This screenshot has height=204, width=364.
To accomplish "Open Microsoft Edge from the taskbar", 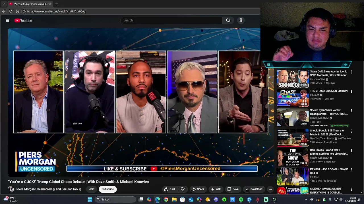I will (x=158, y=199).
